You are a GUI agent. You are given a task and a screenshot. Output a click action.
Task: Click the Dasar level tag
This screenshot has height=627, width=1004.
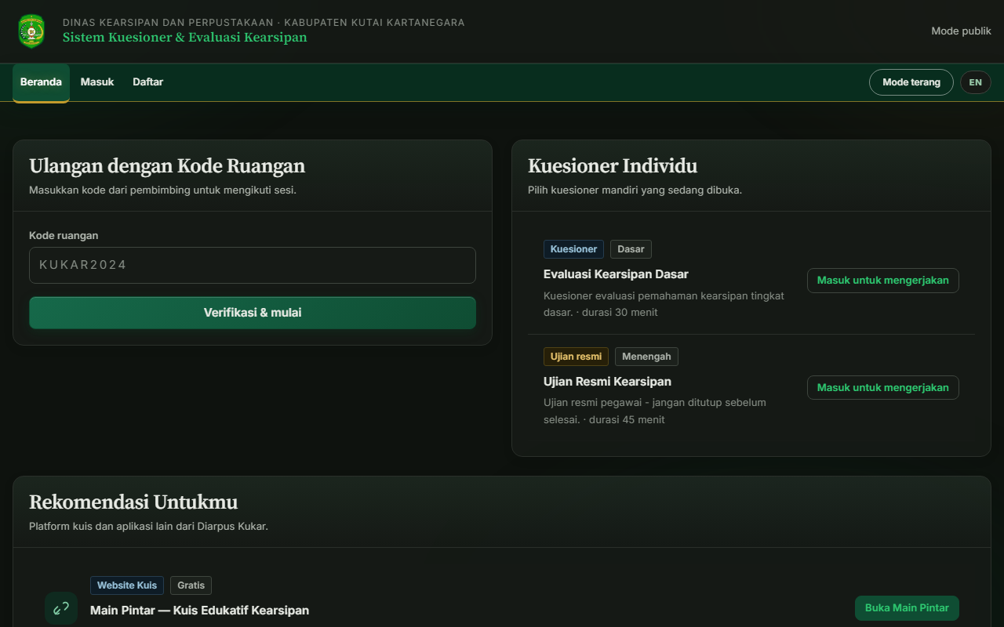pos(631,249)
